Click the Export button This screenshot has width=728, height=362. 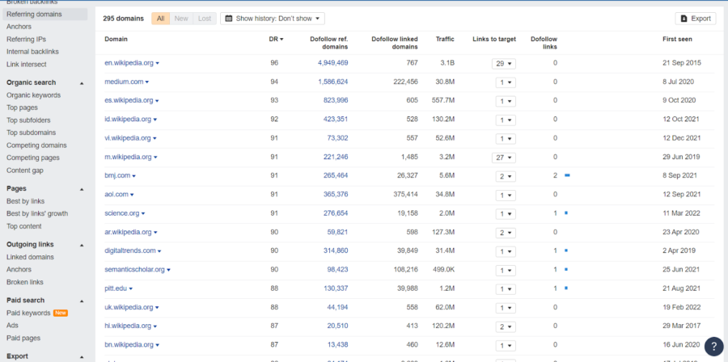pyautogui.click(x=696, y=19)
